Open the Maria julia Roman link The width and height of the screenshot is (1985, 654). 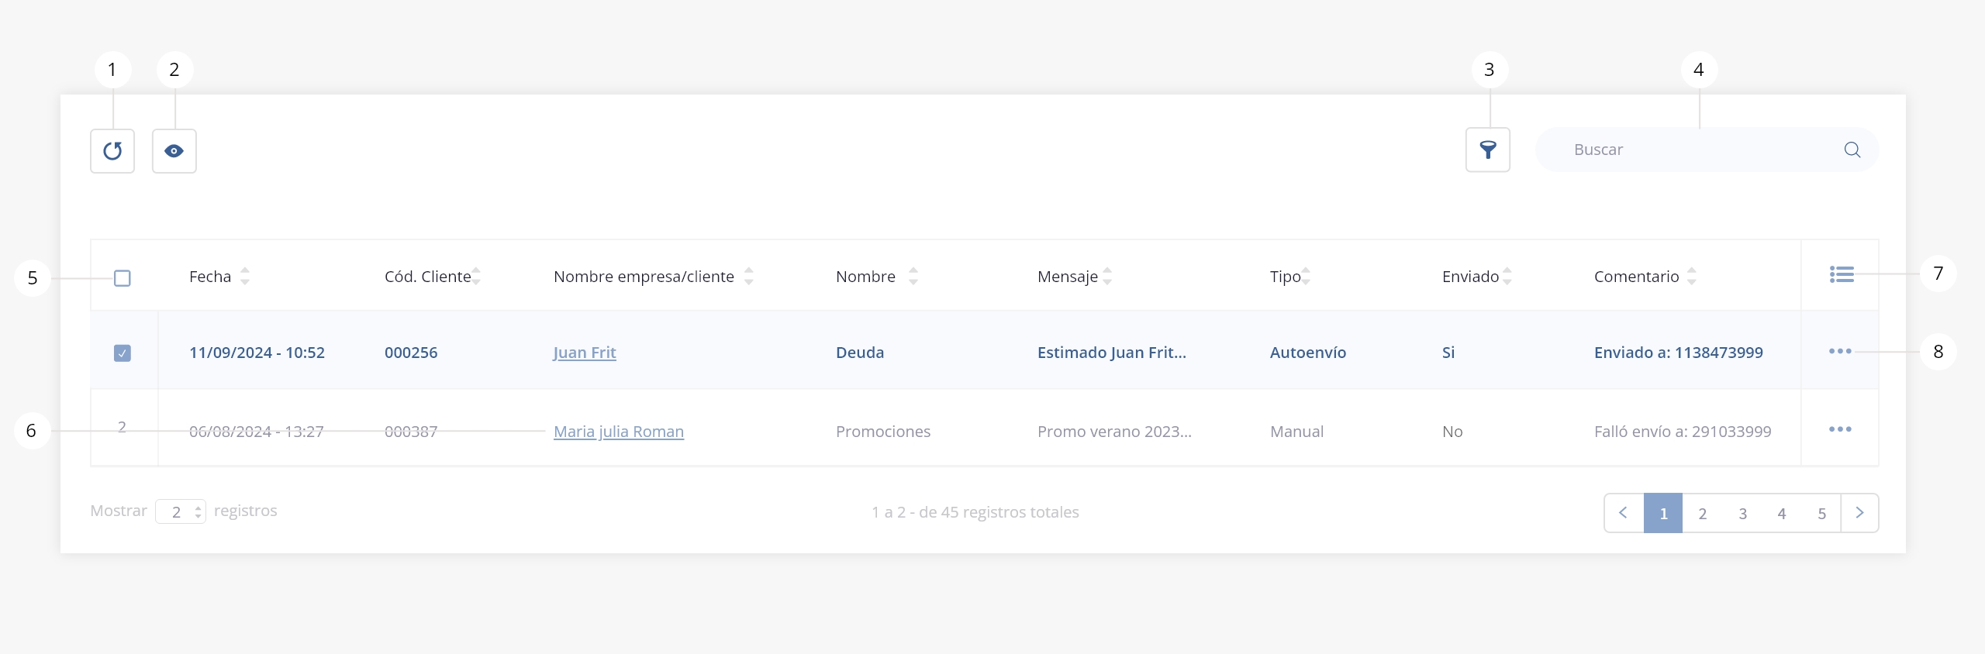tap(618, 432)
